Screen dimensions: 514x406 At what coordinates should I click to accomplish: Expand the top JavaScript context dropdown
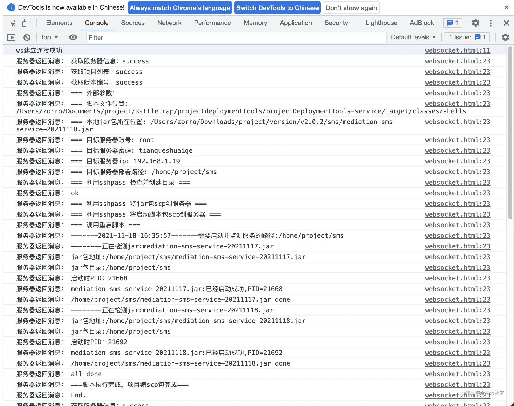(x=50, y=38)
